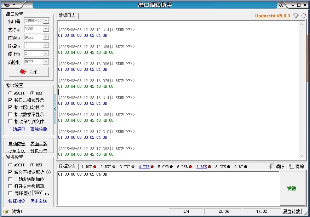Image resolution: width=310 pixels, height=217 pixels.
Task: Click the 循环周期 interval input field
Action: 38,193
